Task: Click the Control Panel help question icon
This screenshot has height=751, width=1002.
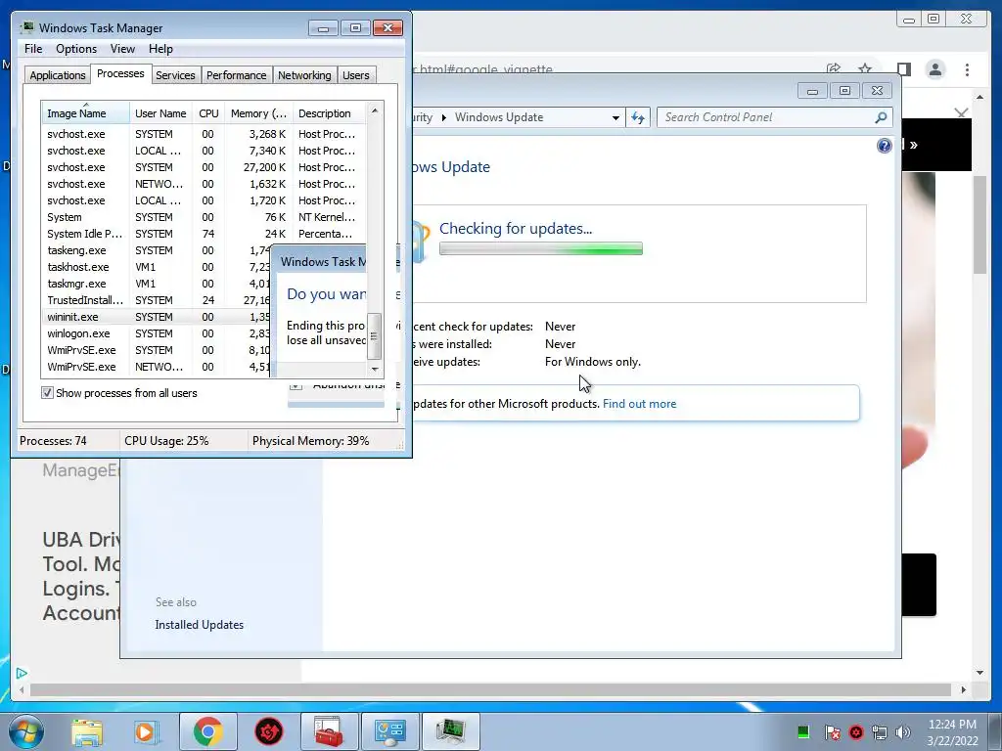Action: pos(884,146)
